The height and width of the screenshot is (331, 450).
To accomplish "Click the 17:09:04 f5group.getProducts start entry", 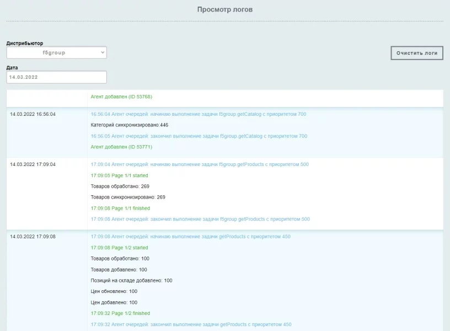I will tap(200, 164).
